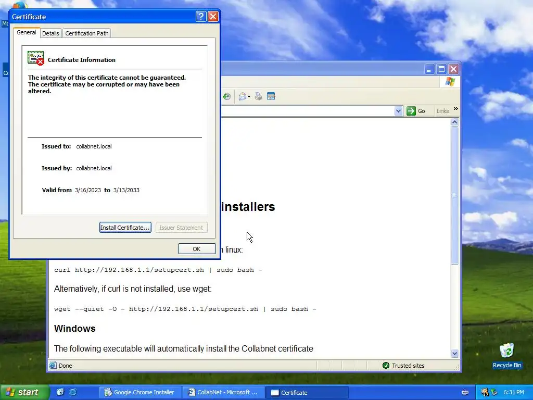
Task: Expand the Links chevron overflow
Action: pos(456,109)
